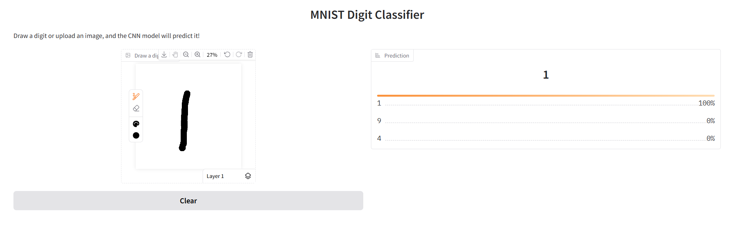Select the brush drawing tool
This screenshot has width=735, height=229.
pyautogui.click(x=136, y=96)
